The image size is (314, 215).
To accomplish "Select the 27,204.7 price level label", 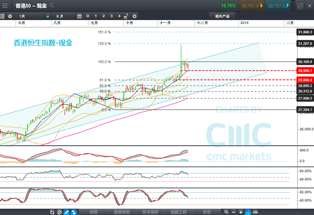I will [305, 109].
